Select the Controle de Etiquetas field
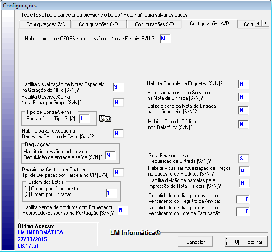This screenshot has width=272, height=252. 243,84
